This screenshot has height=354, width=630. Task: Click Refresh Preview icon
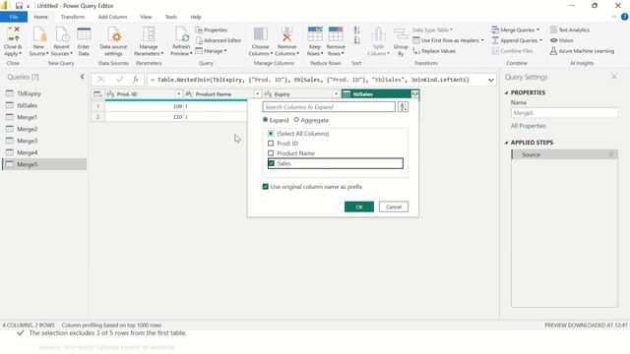181,34
